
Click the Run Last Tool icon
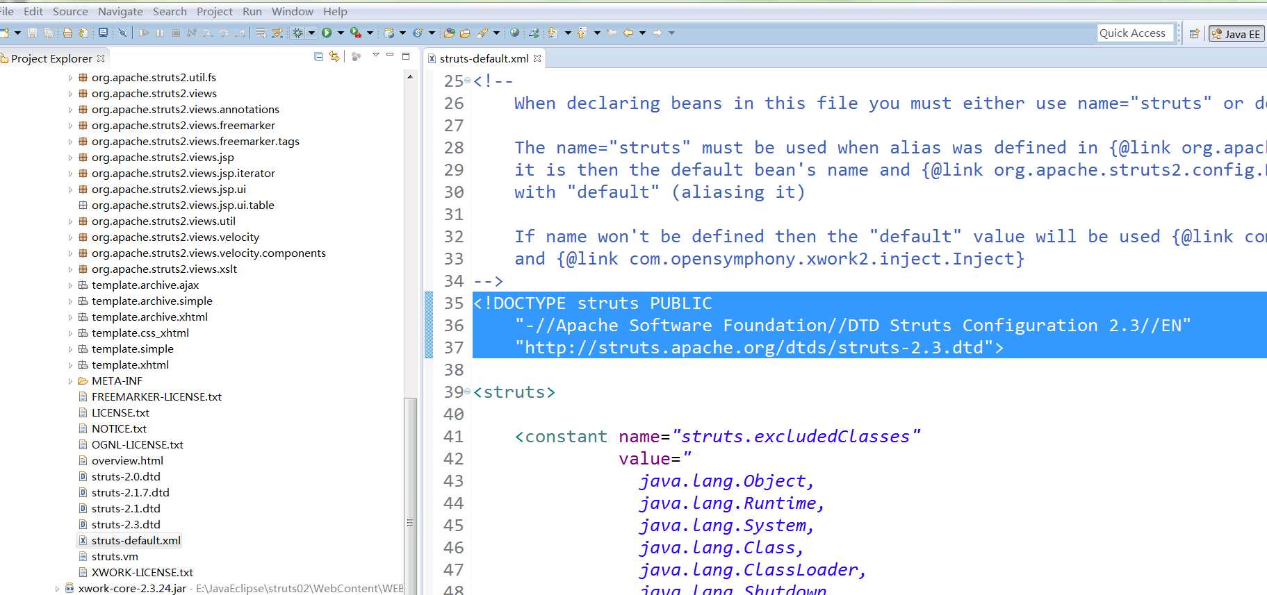[356, 33]
